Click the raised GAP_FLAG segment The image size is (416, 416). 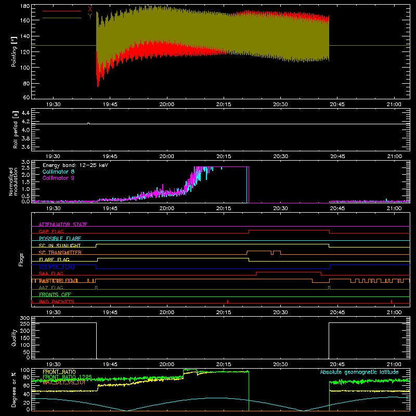[289, 230]
